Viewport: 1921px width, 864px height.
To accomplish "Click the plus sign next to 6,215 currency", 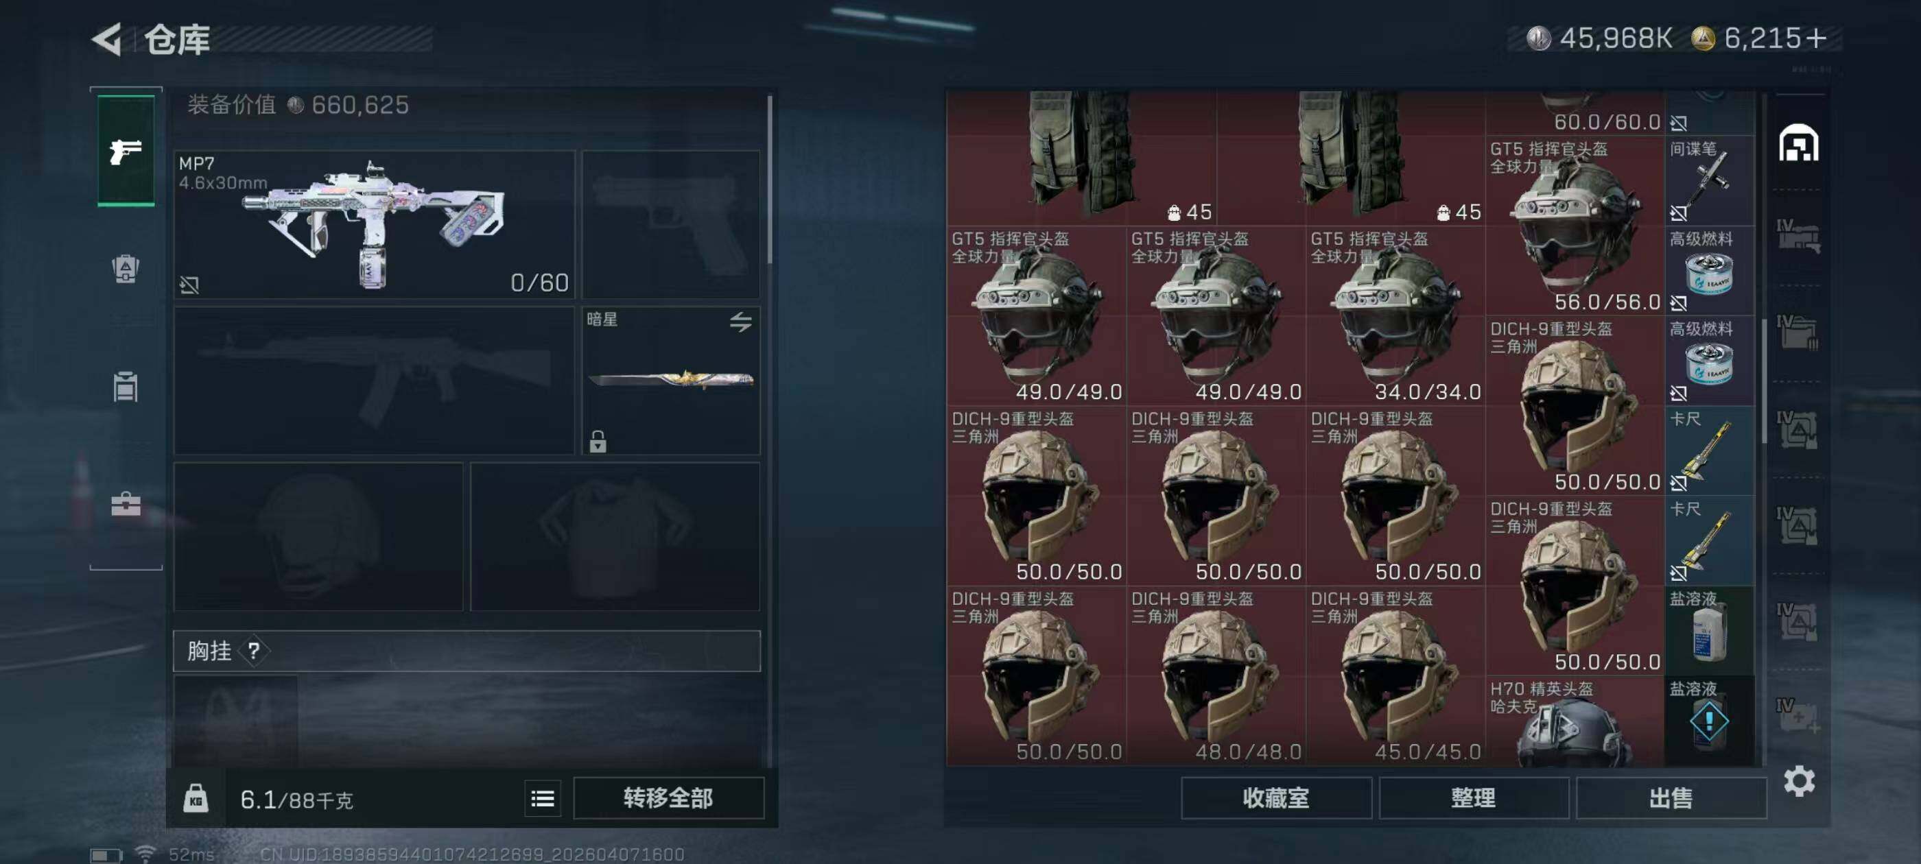I will [x=1817, y=38].
